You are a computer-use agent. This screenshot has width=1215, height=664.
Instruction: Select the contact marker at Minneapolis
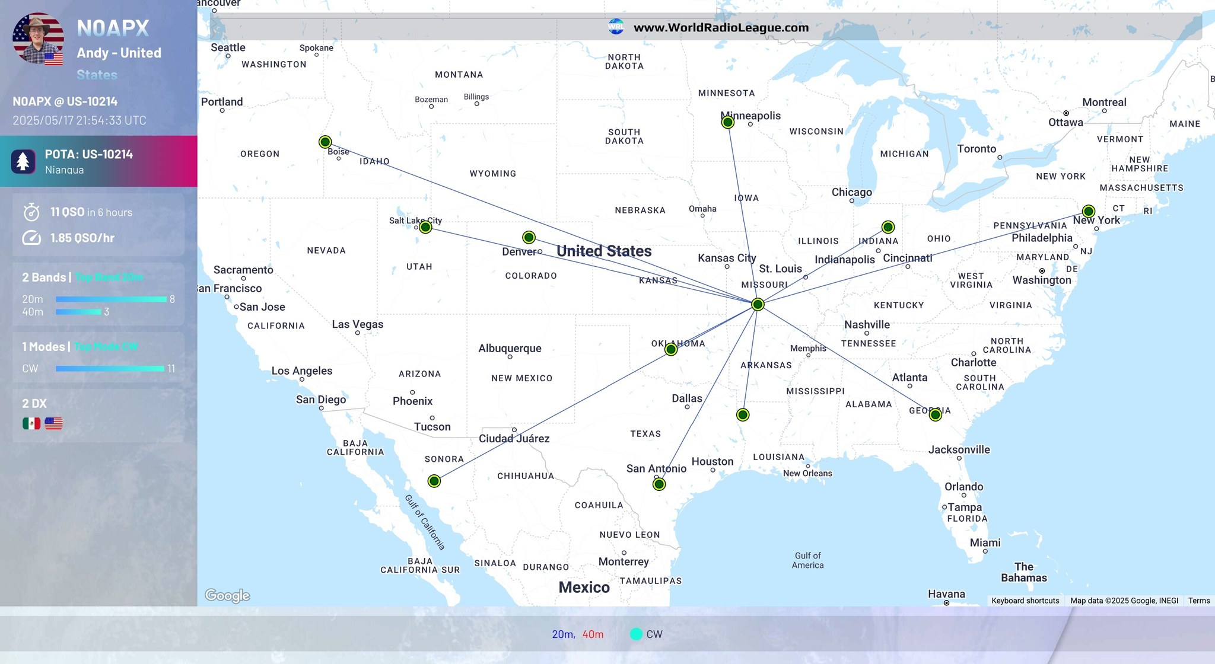[x=728, y=122]
